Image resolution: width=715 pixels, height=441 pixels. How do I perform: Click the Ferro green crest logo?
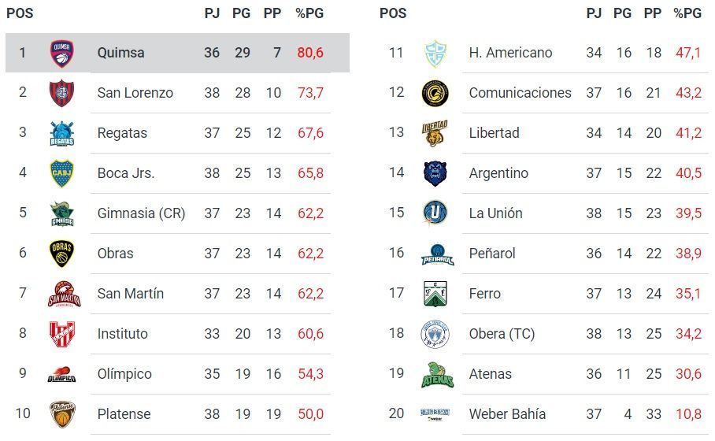pyautogui.click(x=435, y=294)
